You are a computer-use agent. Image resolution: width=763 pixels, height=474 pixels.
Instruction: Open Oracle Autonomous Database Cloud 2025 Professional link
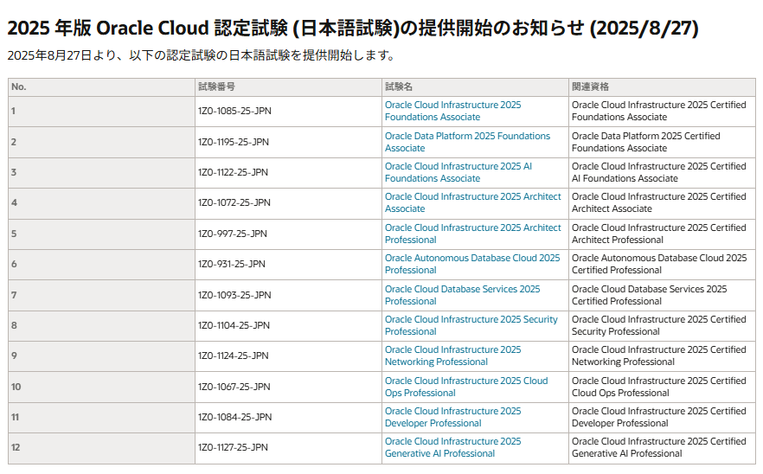[472, 264]
